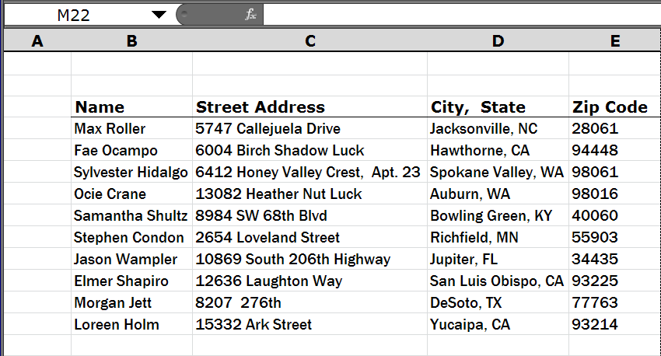Click the cell Morgan Jett
661x356 pixels.
pos(132,302)
